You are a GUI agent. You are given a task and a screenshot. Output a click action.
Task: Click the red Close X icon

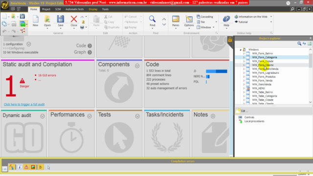[74, 19]
